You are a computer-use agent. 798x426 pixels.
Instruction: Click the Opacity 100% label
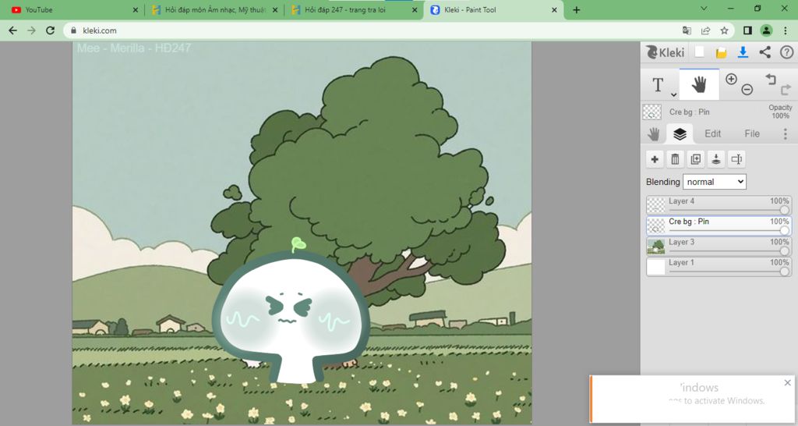(x=780, y=112)
